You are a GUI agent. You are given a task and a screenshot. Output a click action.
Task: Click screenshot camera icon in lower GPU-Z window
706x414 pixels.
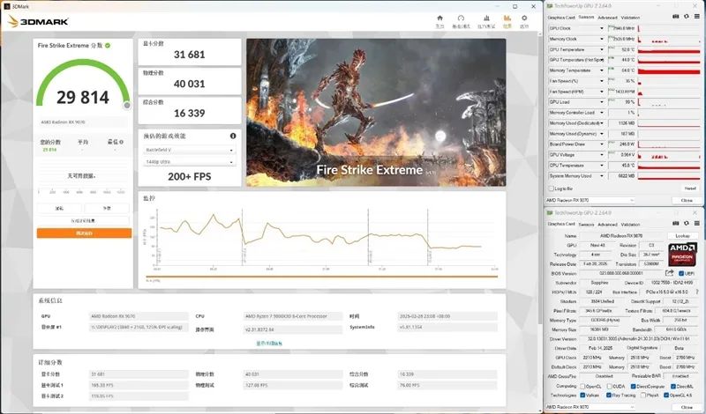675,224
